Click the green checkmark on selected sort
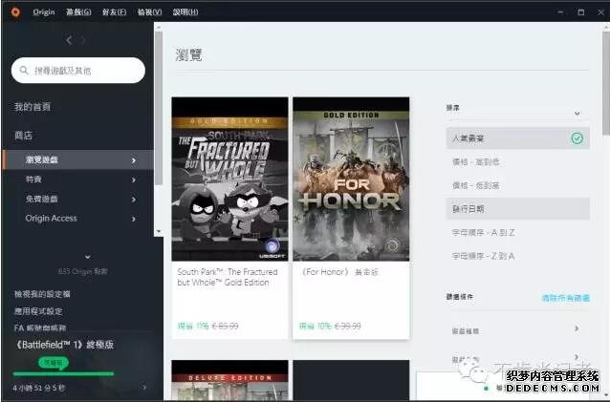The image size is (610, 402). (577, 138)
